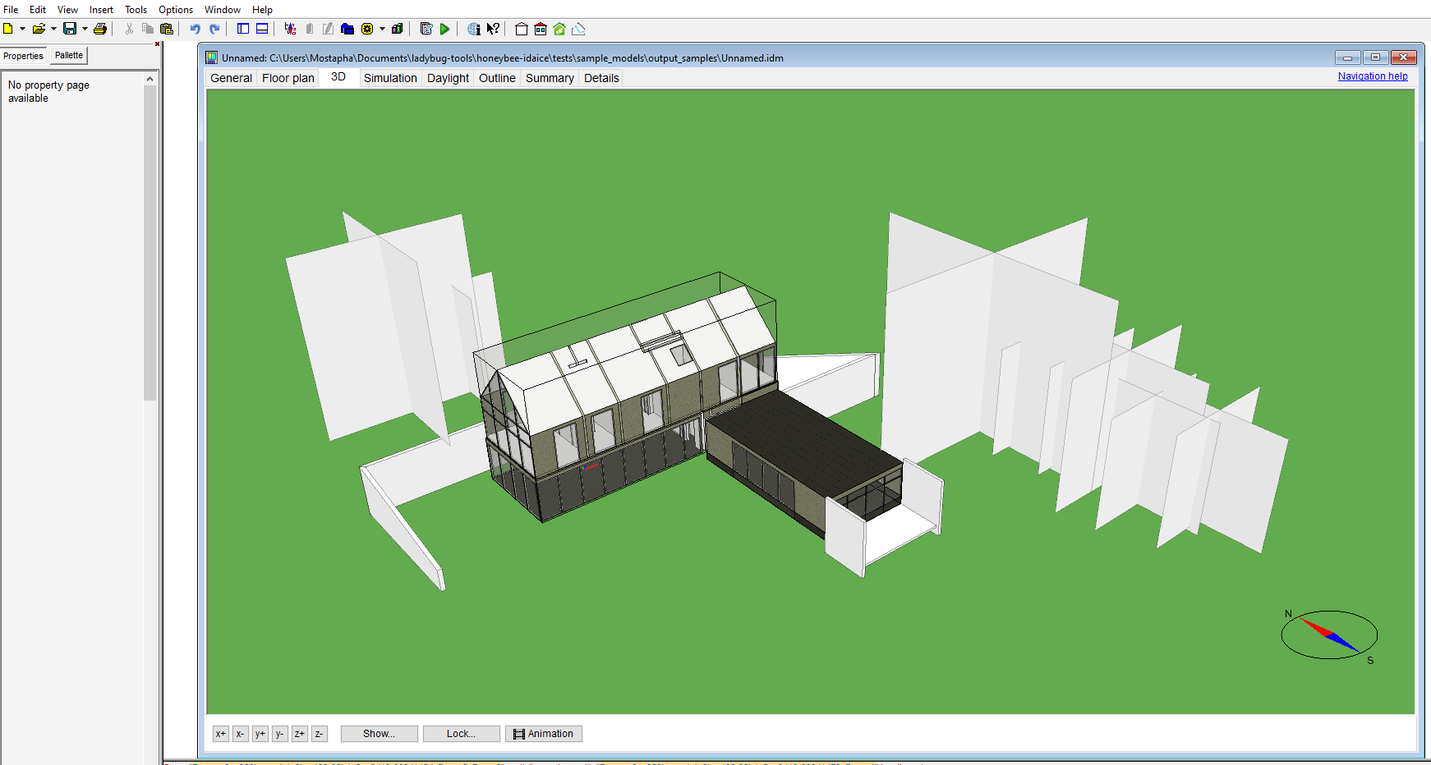Open the Tools menu
The width and height of the screenshot is (1431, 765).
[x=136, y=10]
